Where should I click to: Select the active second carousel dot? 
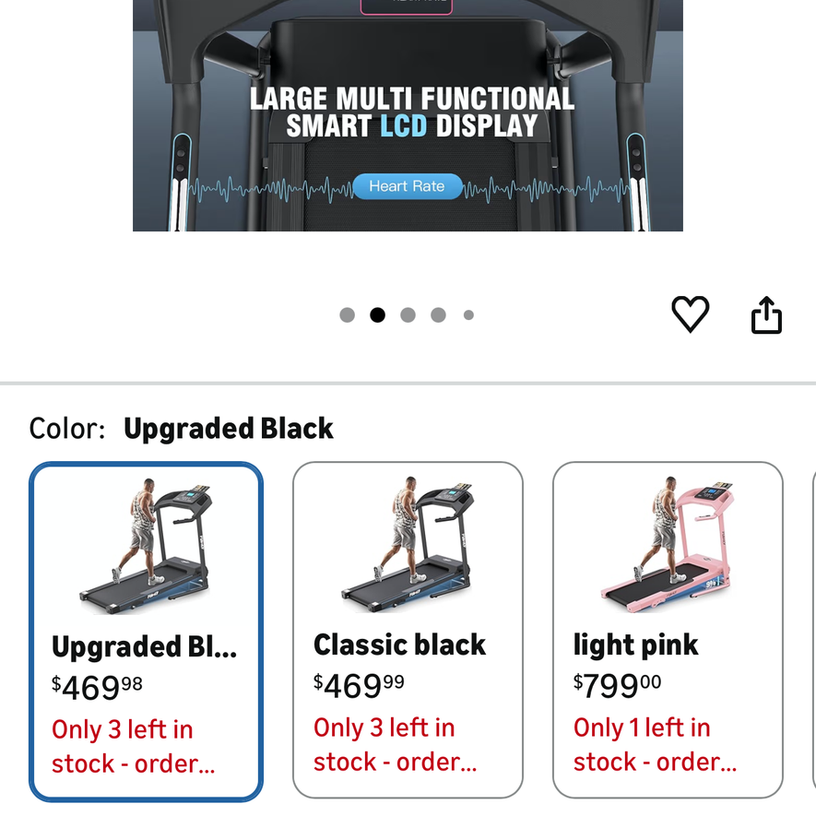377,314
